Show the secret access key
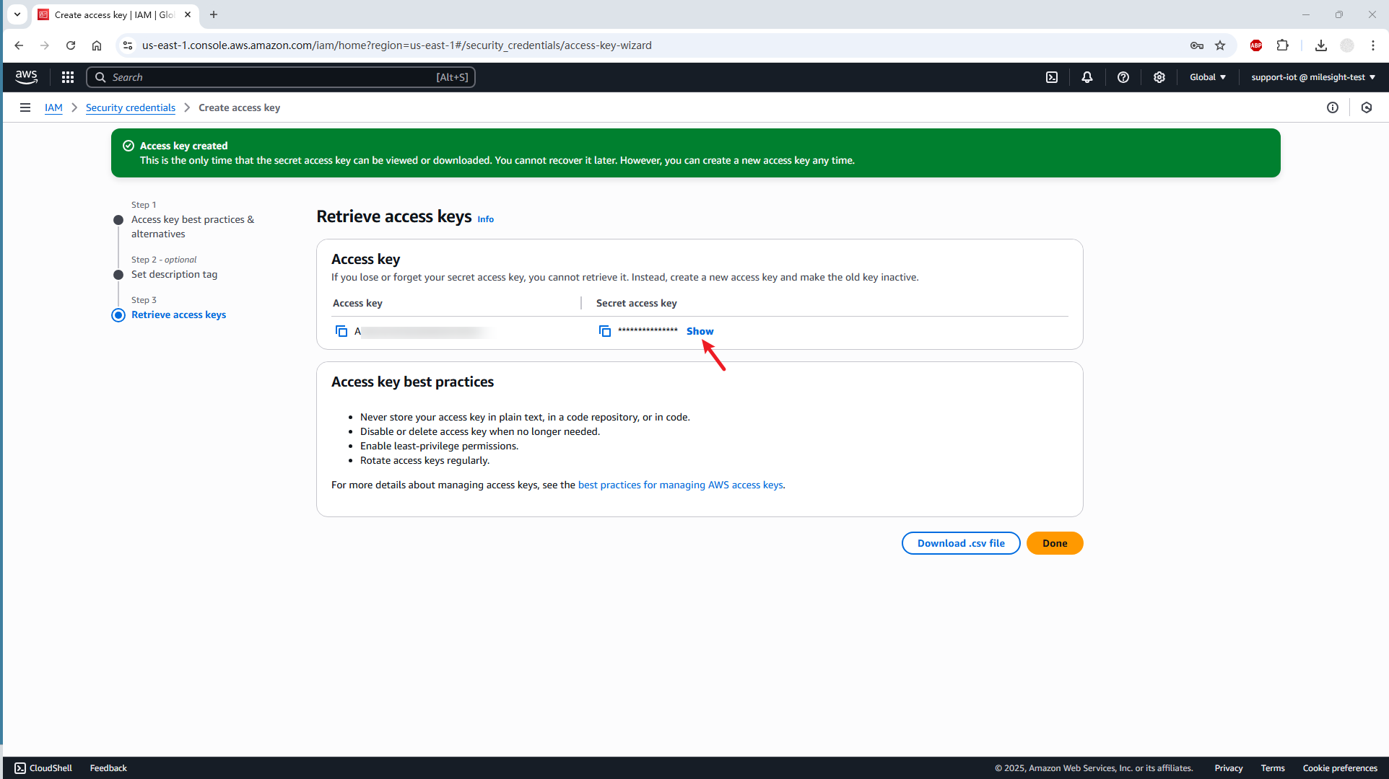The height and width of the screenshot is (779, 1389). [x=700, y=331]
